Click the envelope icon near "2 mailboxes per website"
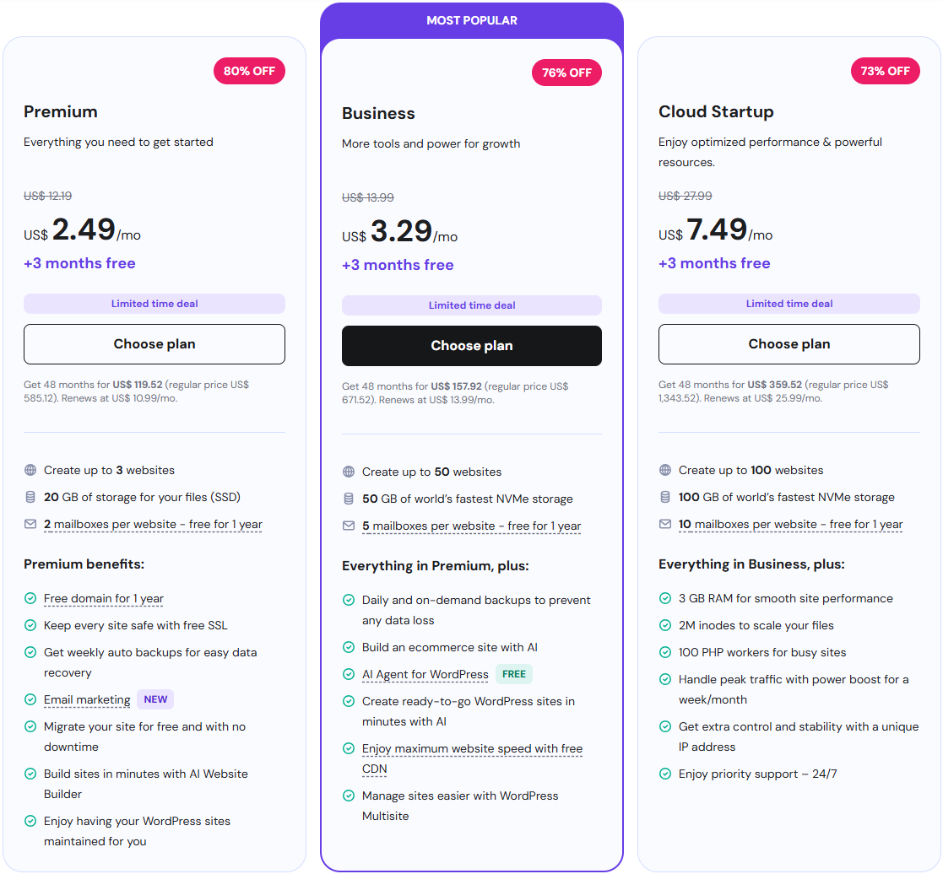 point(30,525)
